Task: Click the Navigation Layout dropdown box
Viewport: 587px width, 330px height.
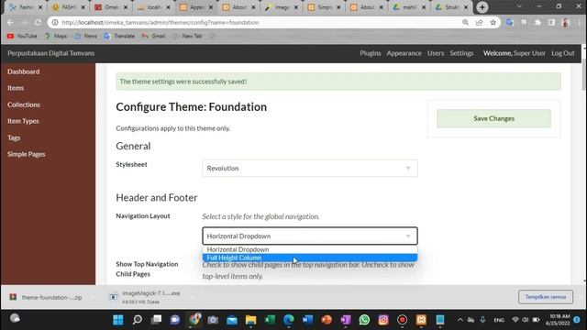Action: 310,236
